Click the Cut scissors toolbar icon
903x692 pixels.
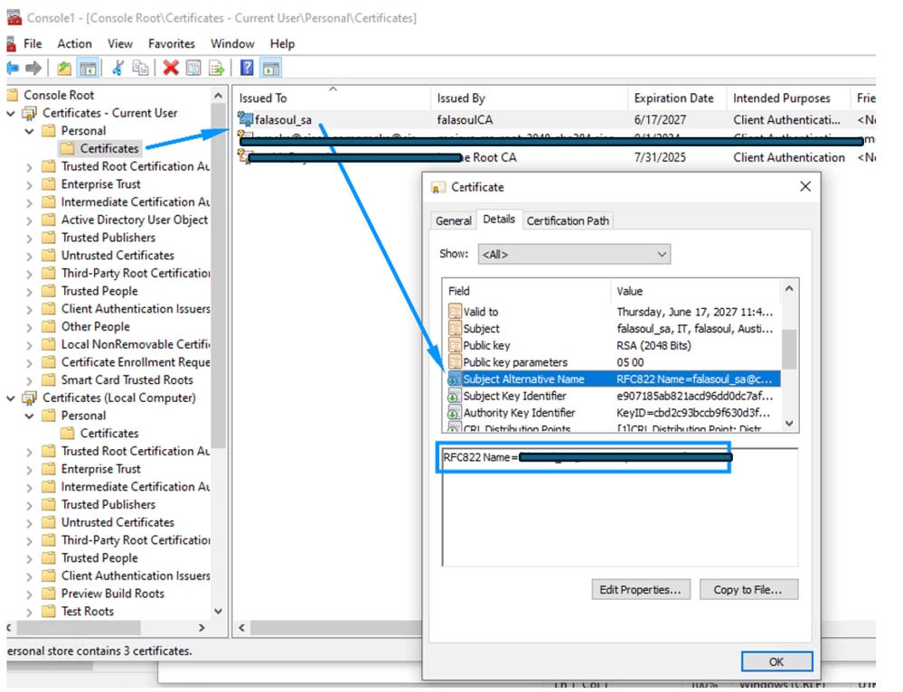click(118, 68)
